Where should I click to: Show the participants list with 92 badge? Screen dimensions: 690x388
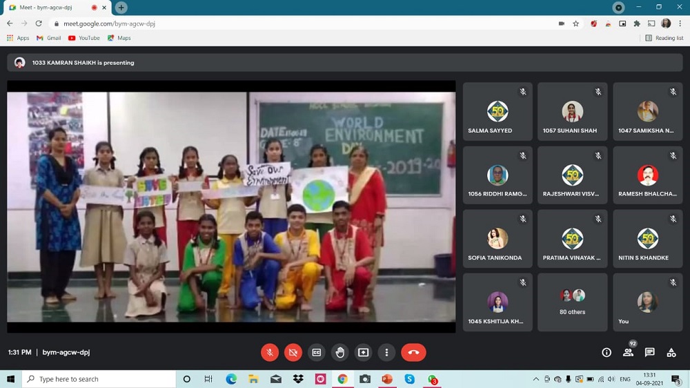(x=628, y=352)
